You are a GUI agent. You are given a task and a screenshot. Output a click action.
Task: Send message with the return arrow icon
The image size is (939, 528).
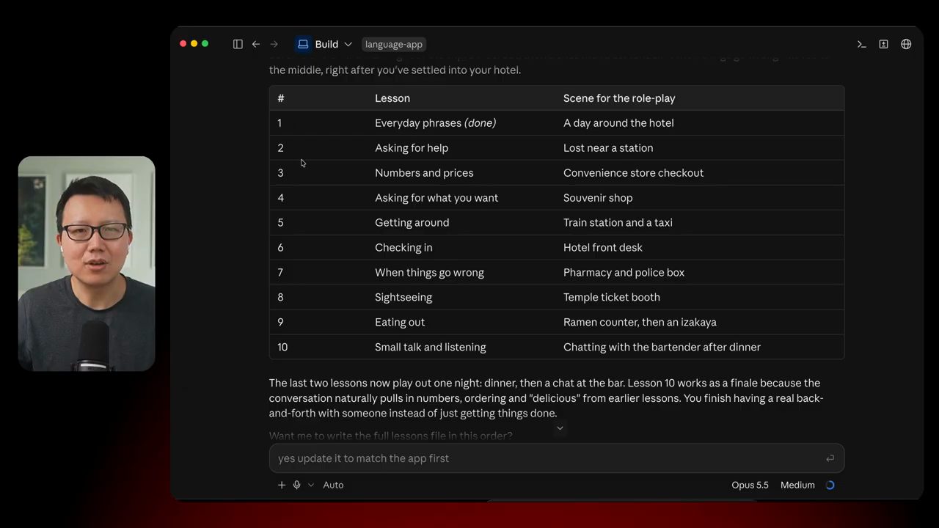830,458
